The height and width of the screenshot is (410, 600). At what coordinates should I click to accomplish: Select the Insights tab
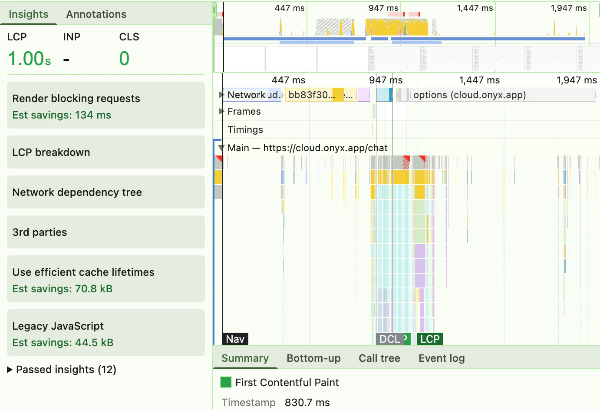[x=27, y=14]
